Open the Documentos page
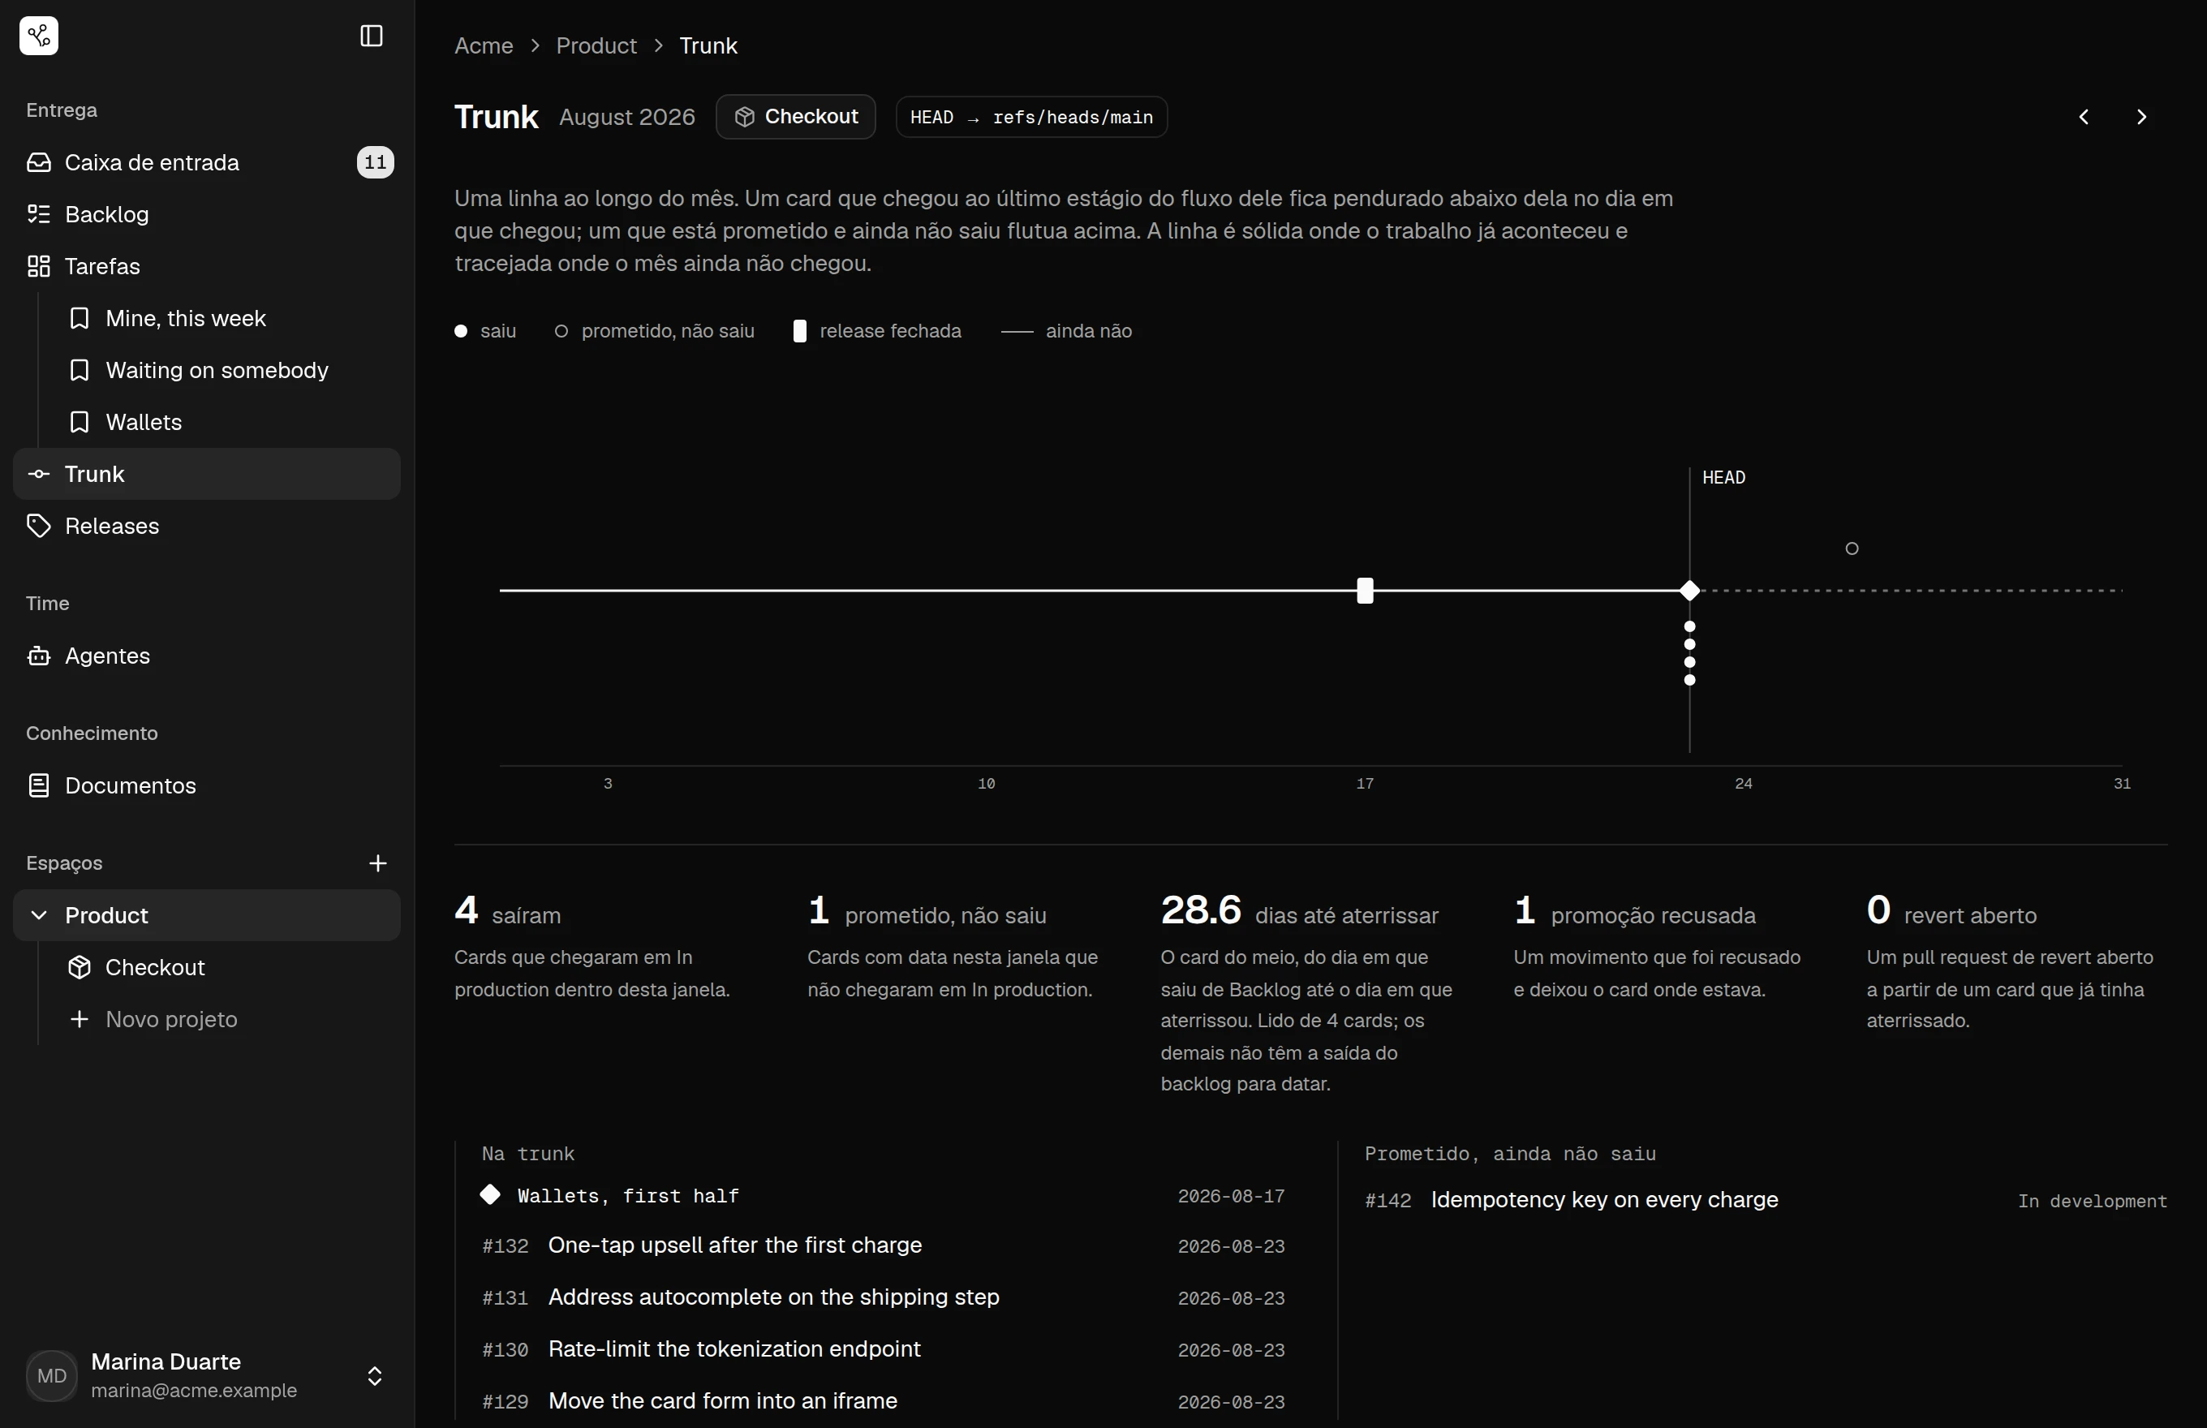Image resolution: width=2207 pixels, height=1428 pixels. [207, 785]
